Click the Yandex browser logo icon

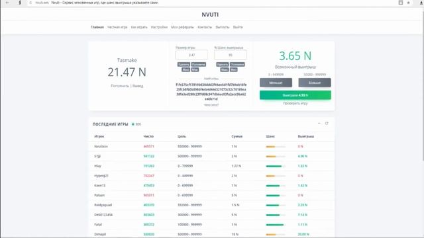(x=20, y=3)
